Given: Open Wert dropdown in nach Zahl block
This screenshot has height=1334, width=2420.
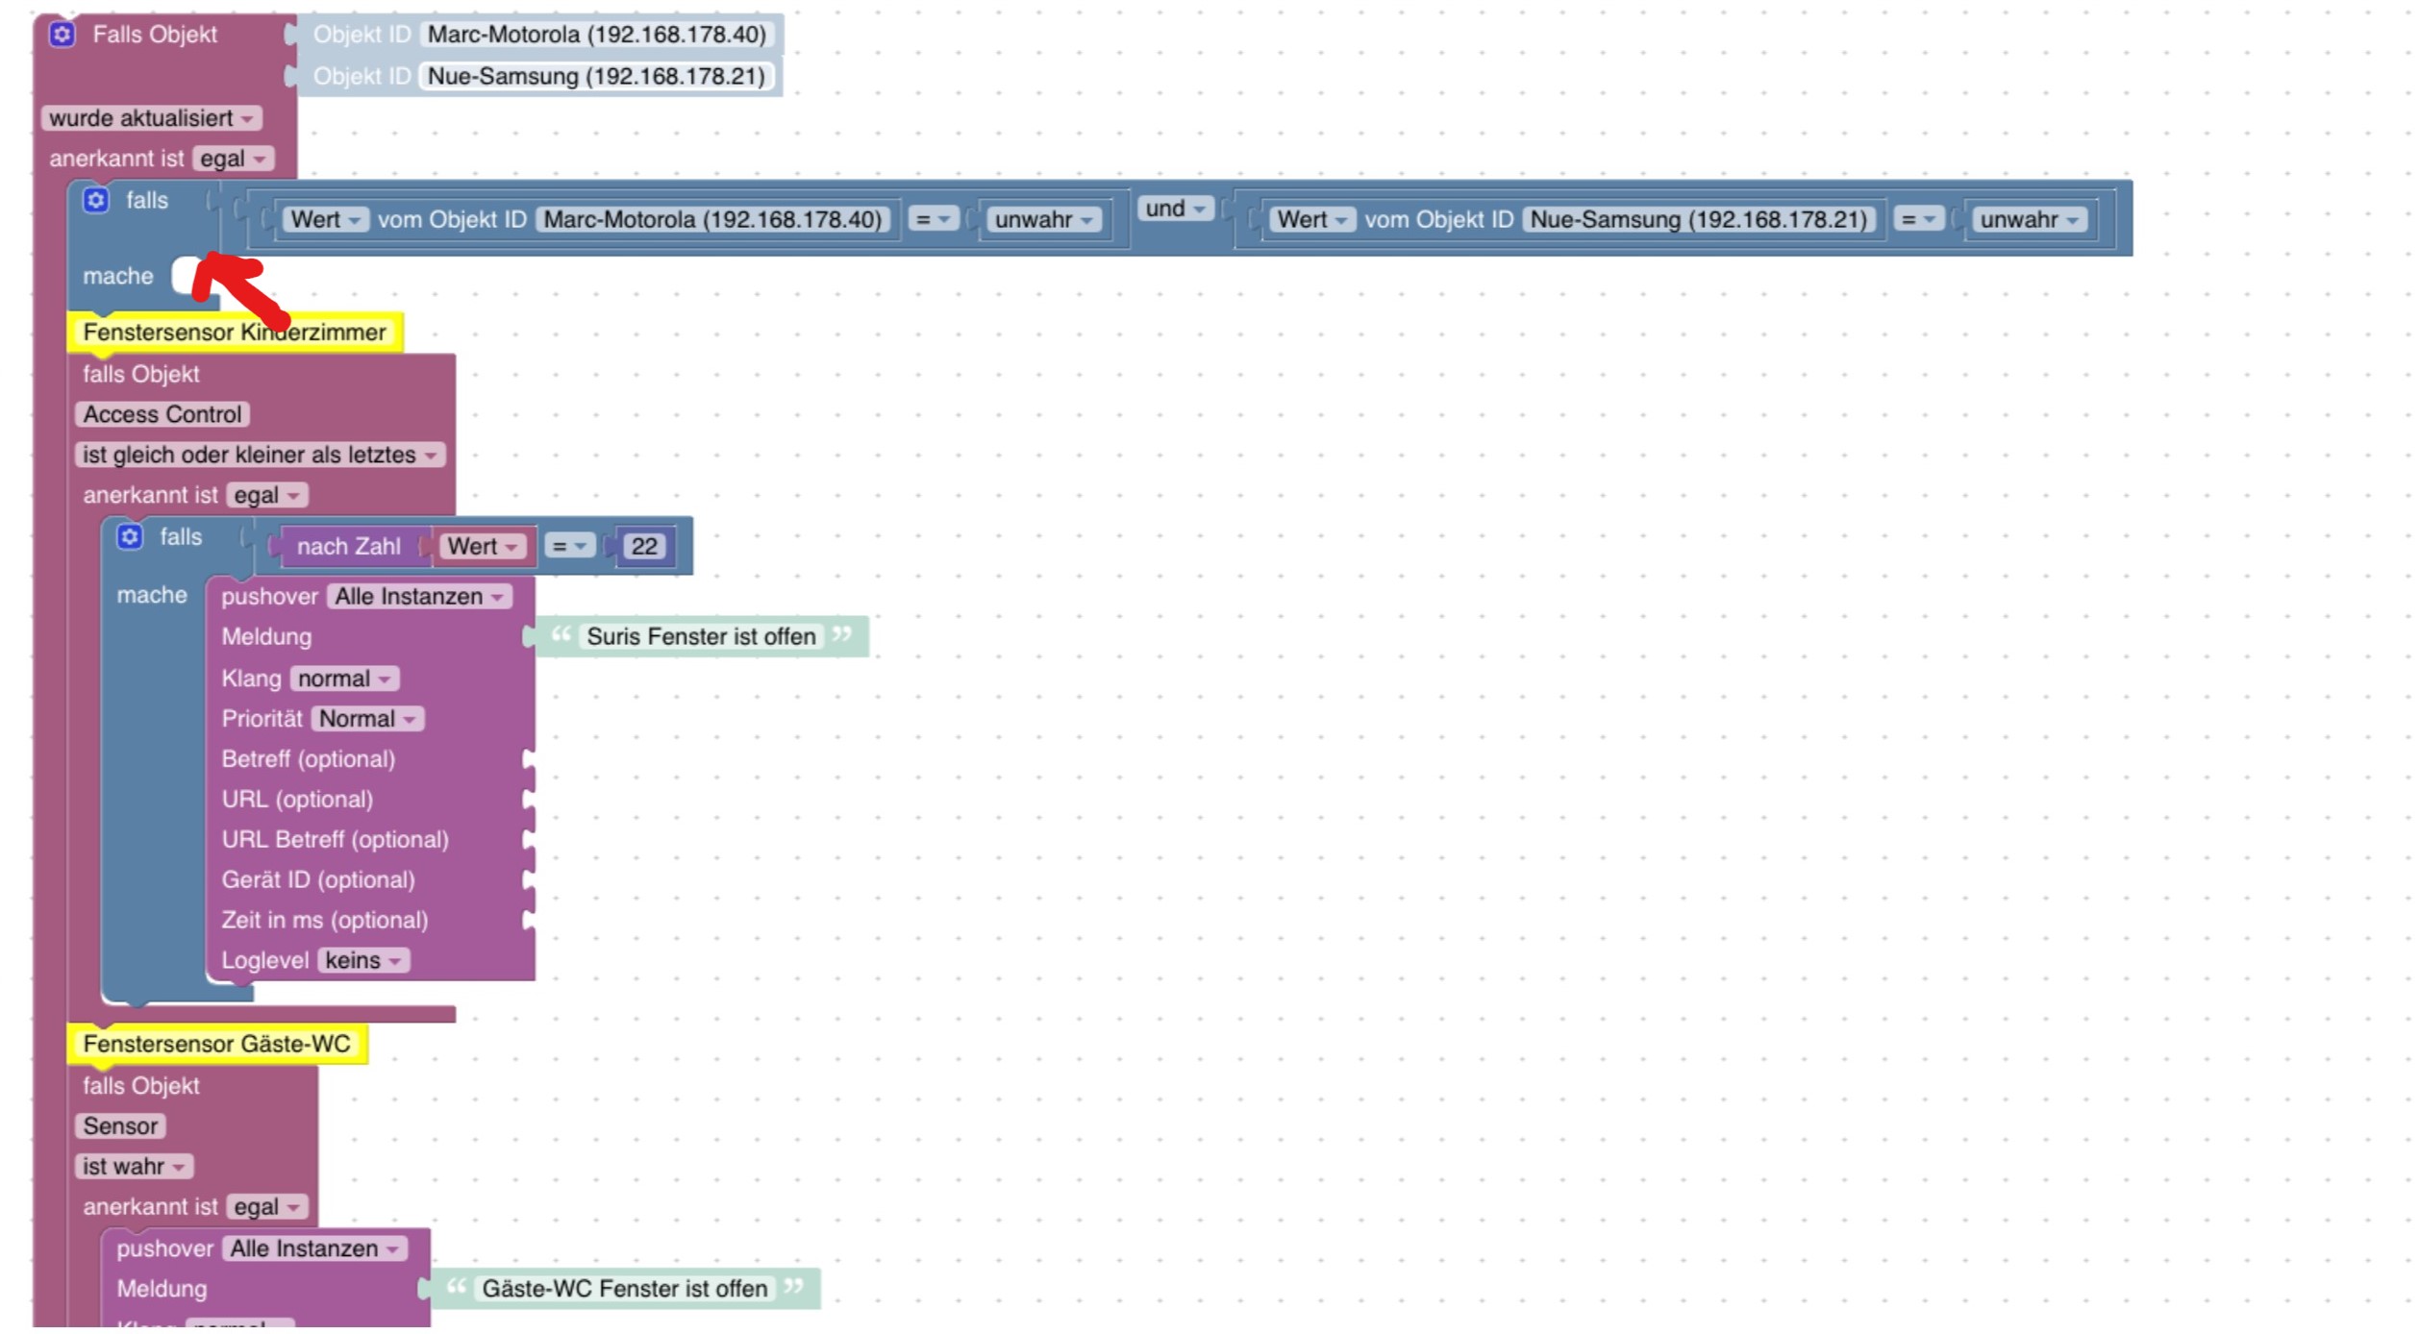Looking at the screenshot, I should [483, 547].
